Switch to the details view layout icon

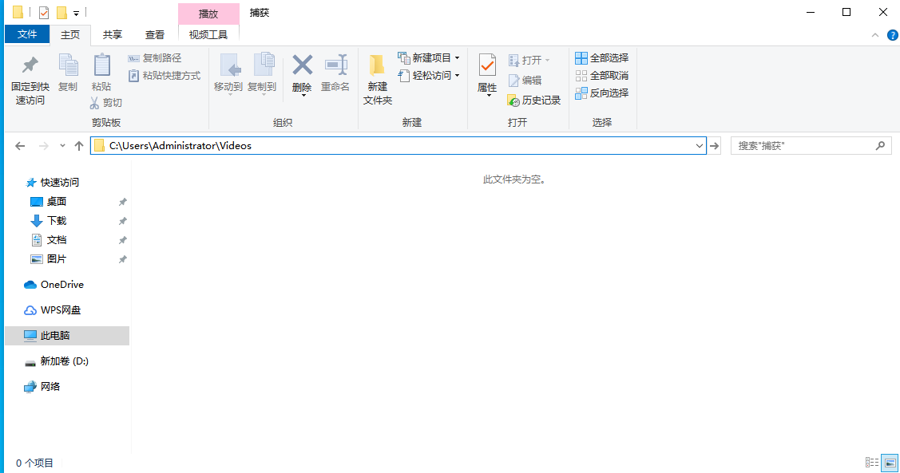point(872,463)
